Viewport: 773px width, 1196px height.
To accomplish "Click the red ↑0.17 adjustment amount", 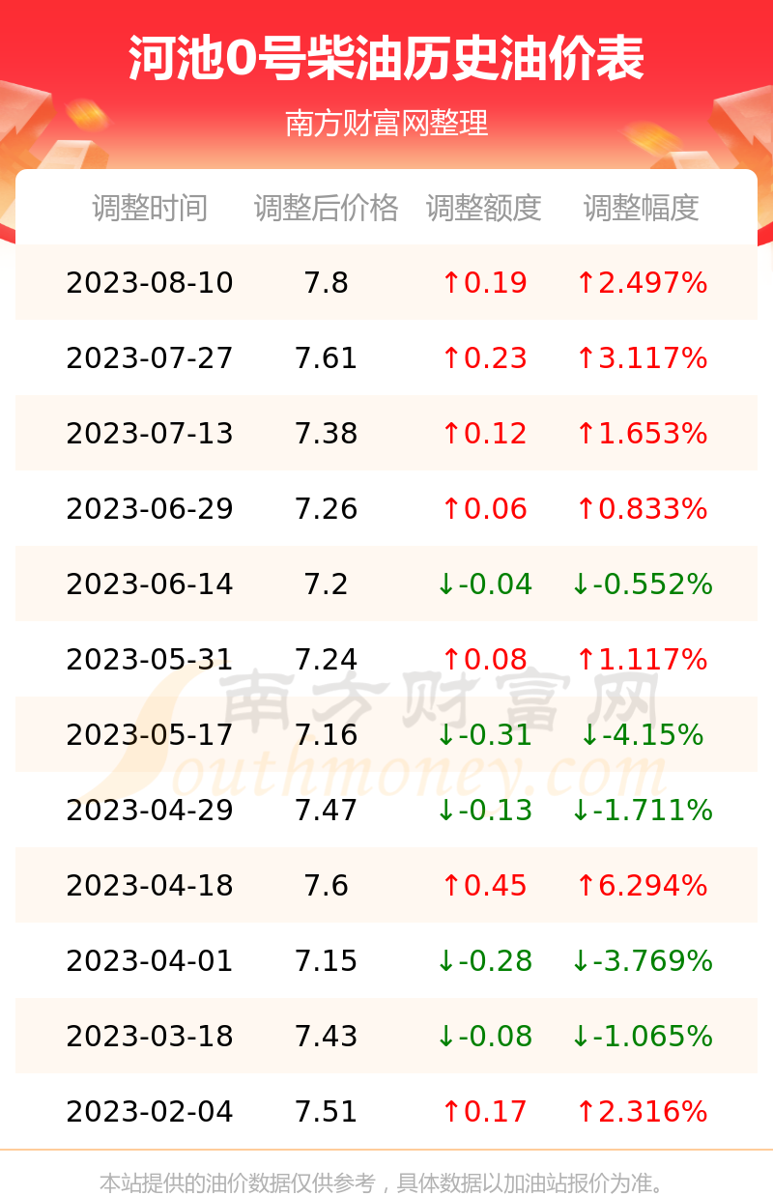I will 484,1112.
